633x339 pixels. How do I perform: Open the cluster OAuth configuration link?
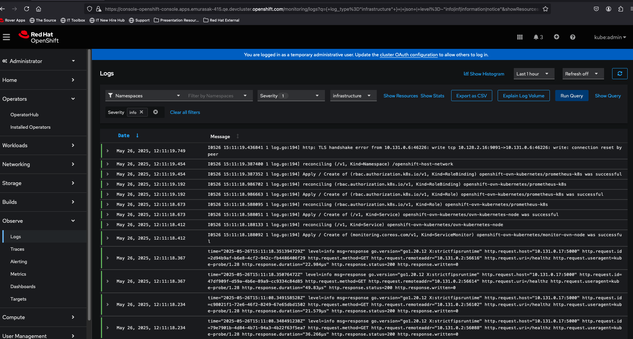tap(408, 55)
